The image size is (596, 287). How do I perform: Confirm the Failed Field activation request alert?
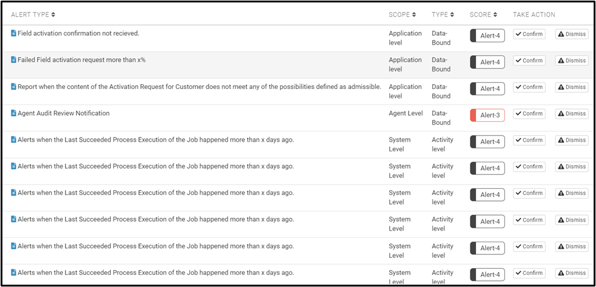coord(529,61)
